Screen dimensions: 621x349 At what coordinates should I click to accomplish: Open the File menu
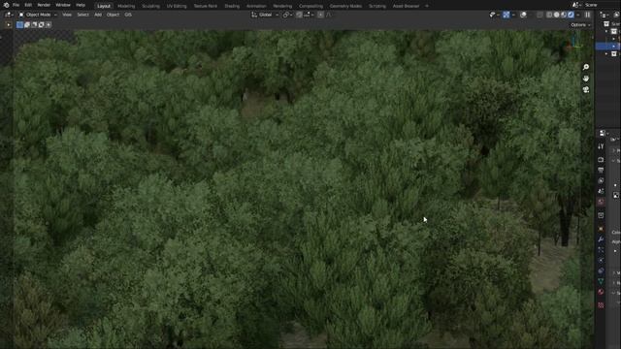click(x=16, y=5)
